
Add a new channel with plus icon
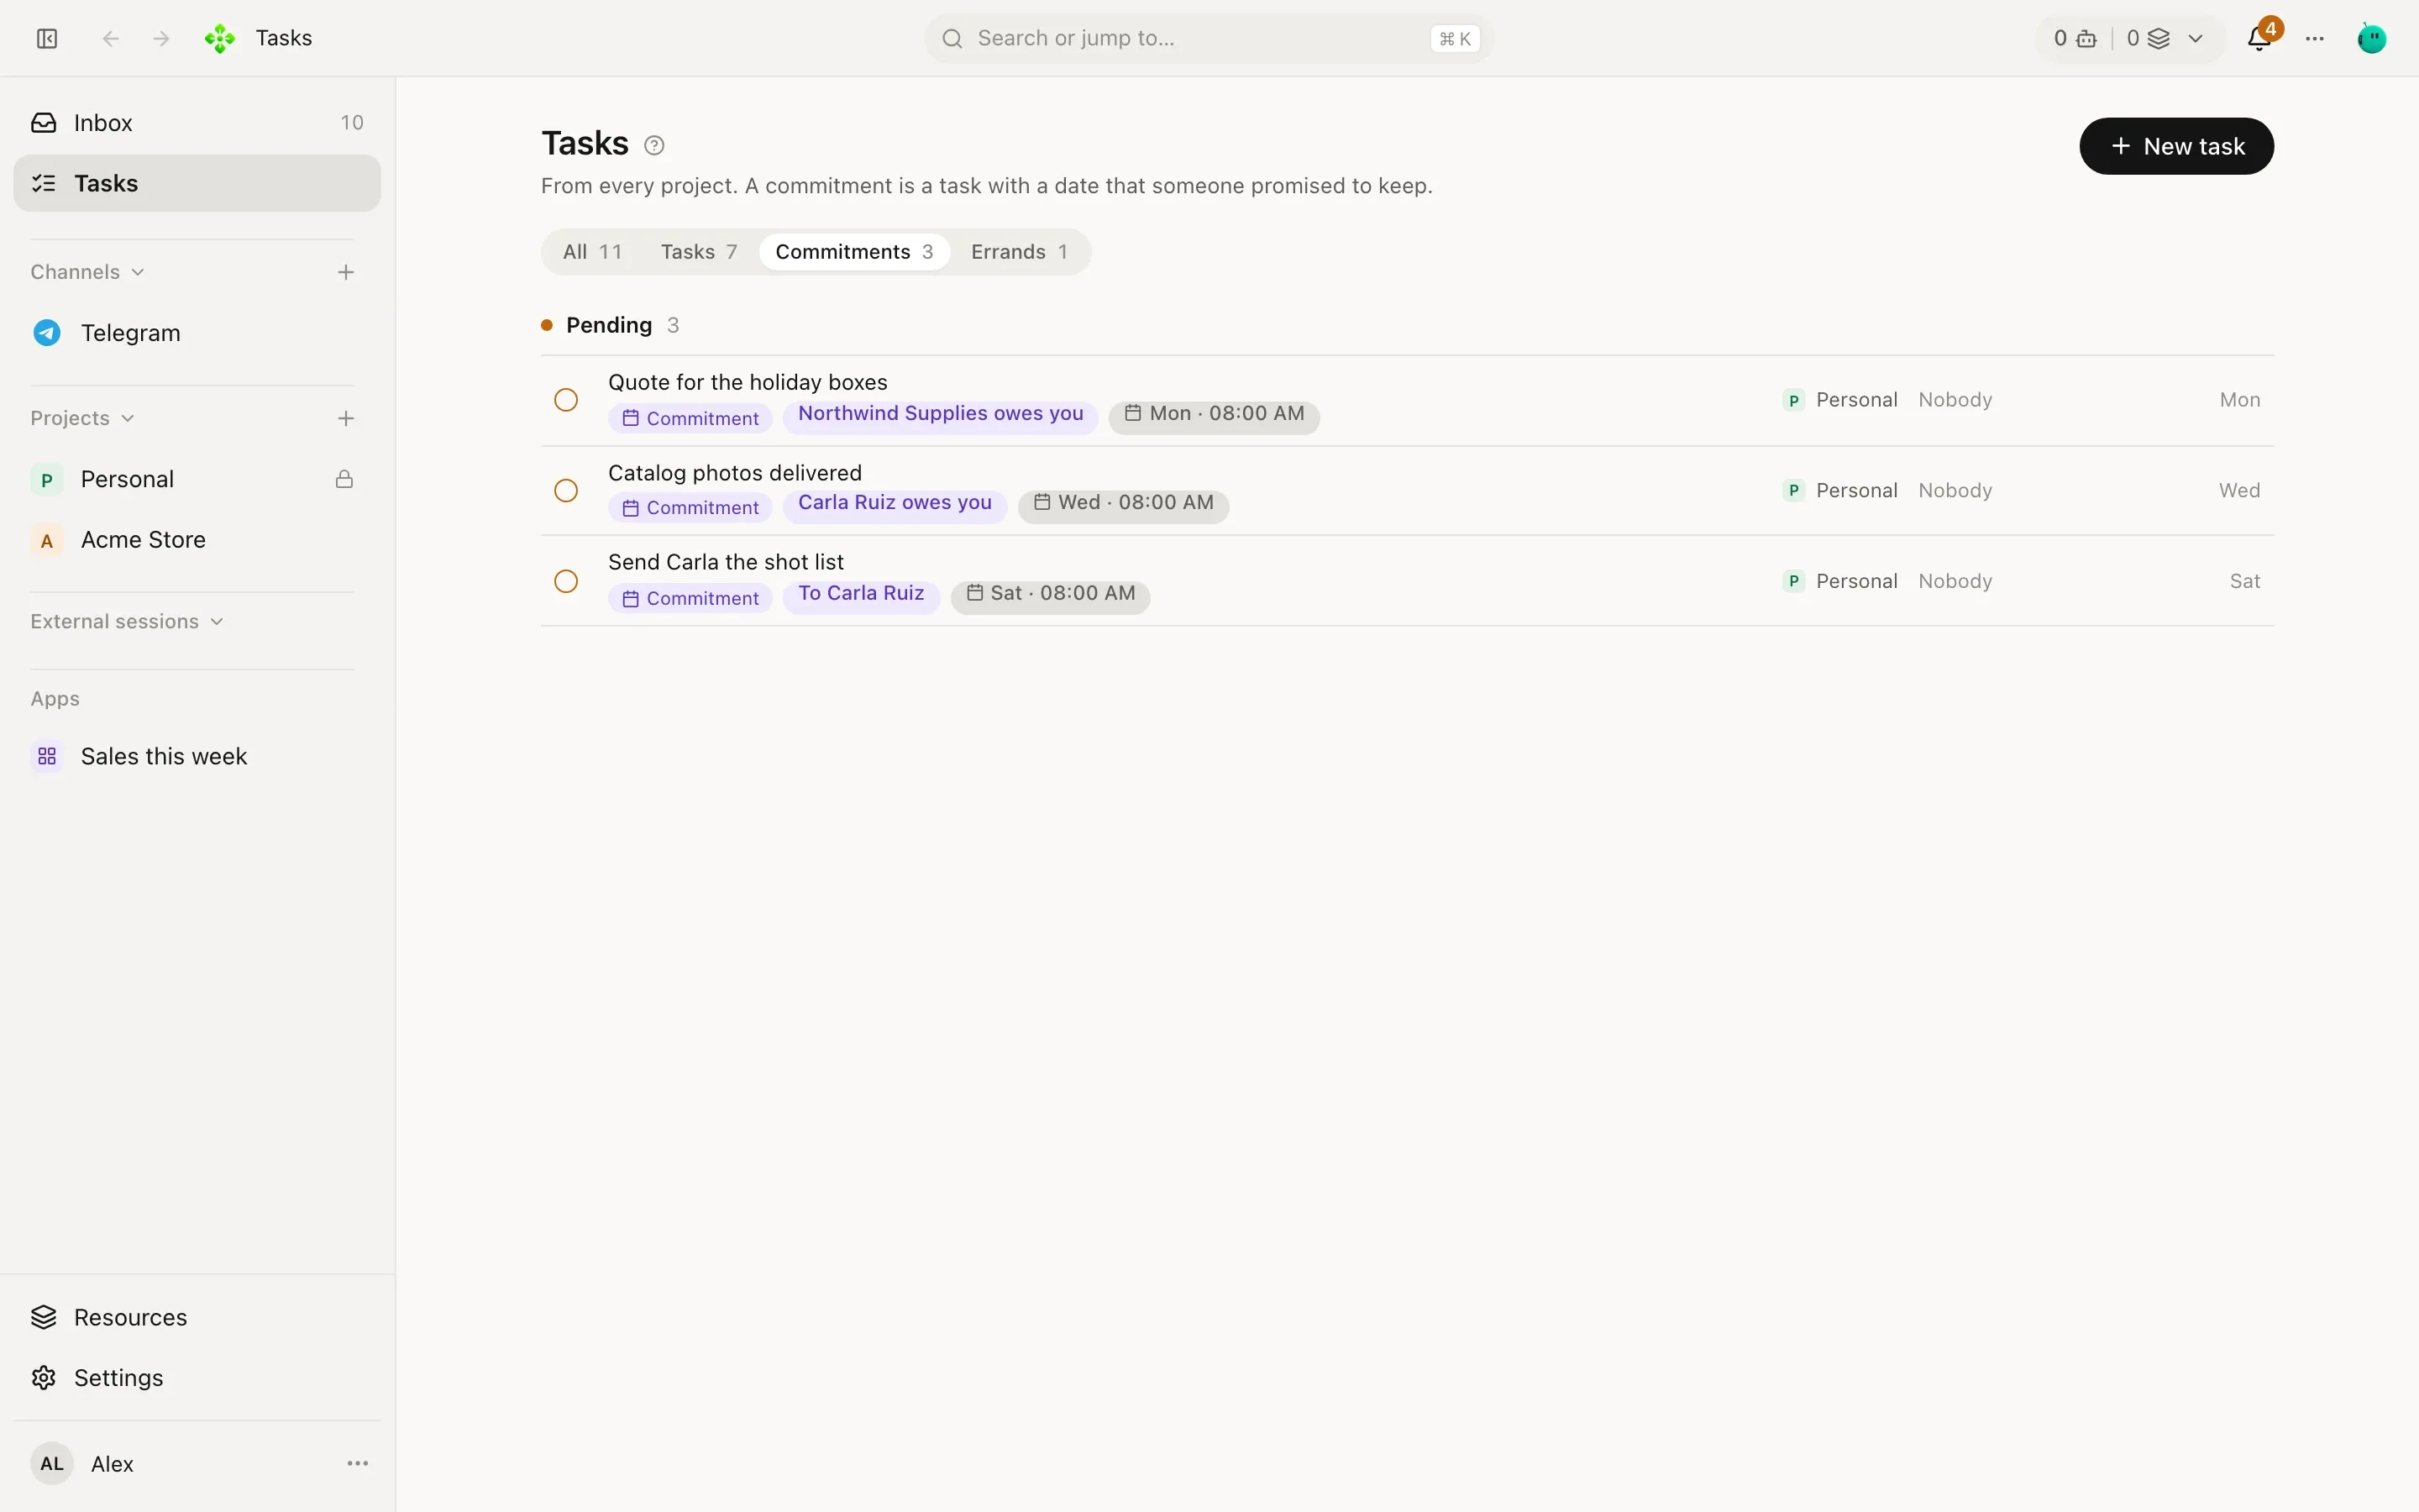(346, 272)
